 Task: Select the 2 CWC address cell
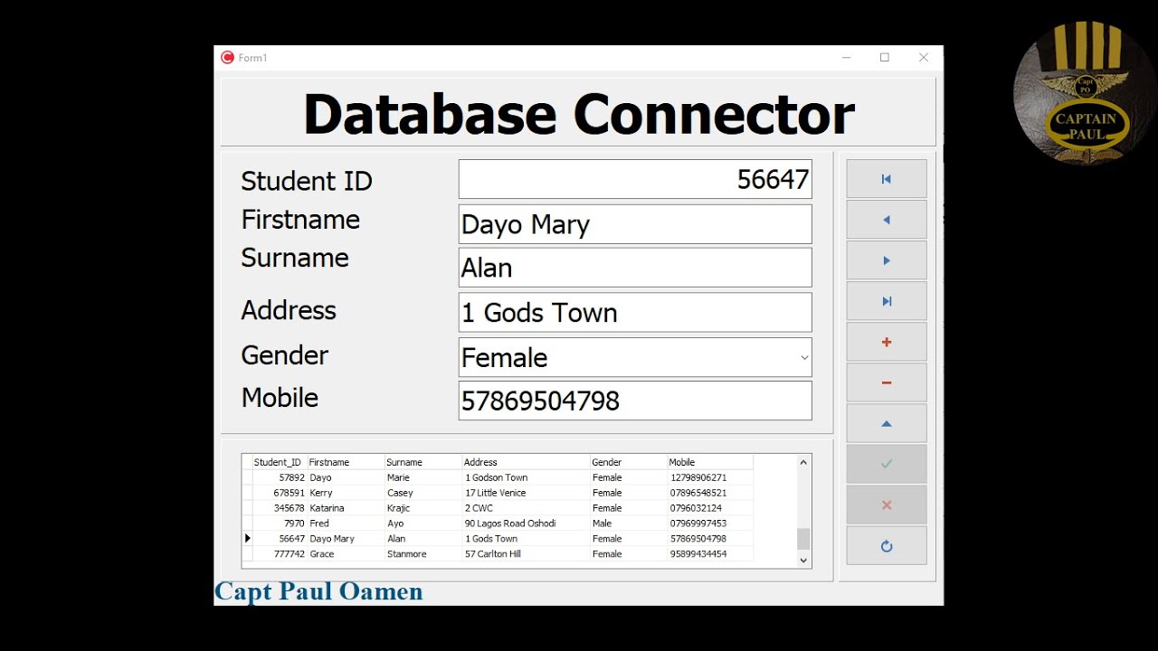tap(527, 508)
